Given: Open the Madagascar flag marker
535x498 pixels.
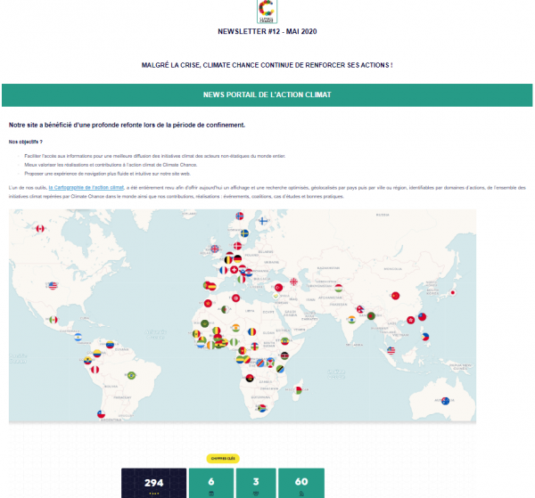Looking at the screenshot, I should [x=298, y=390].
